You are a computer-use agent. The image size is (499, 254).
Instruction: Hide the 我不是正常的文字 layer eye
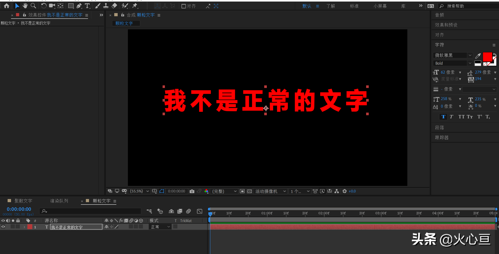coord(3,227)
